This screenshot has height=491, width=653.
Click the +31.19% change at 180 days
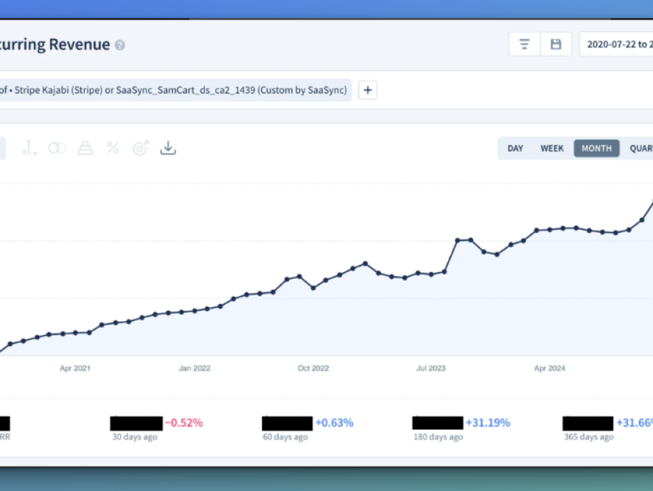point(488,422)
